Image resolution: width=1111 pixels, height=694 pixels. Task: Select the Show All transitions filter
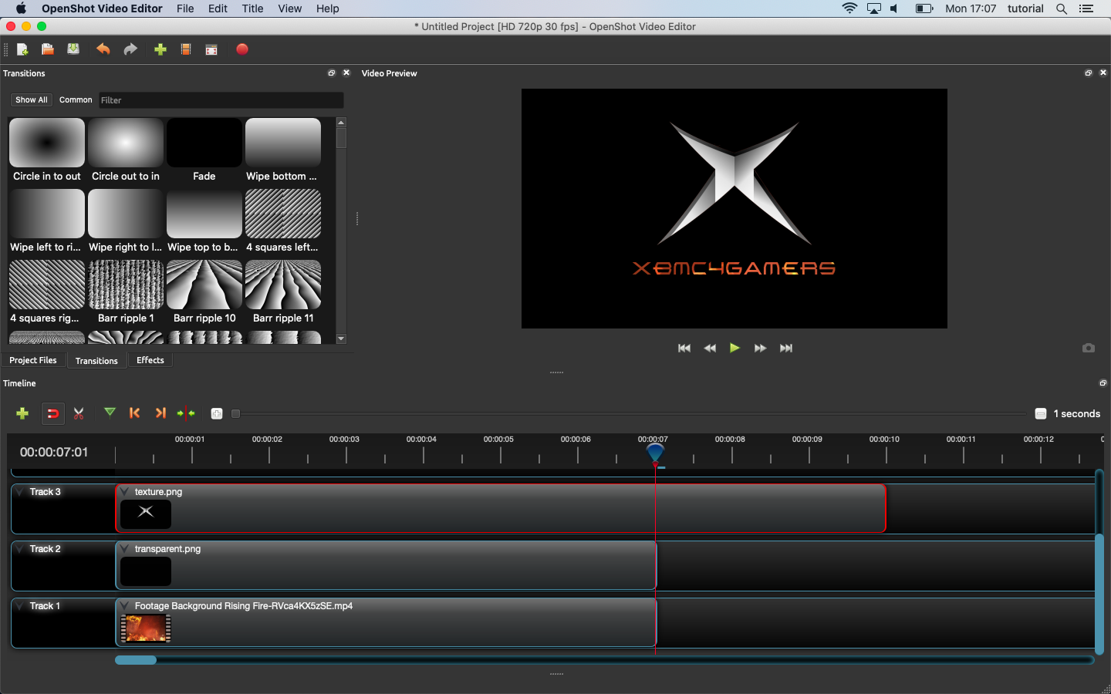click(x=32, y=100)
